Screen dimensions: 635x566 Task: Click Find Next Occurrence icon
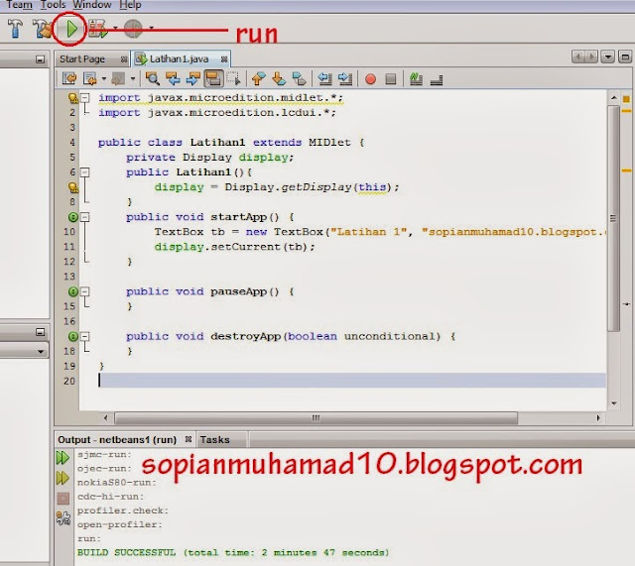tap(193, 78)
